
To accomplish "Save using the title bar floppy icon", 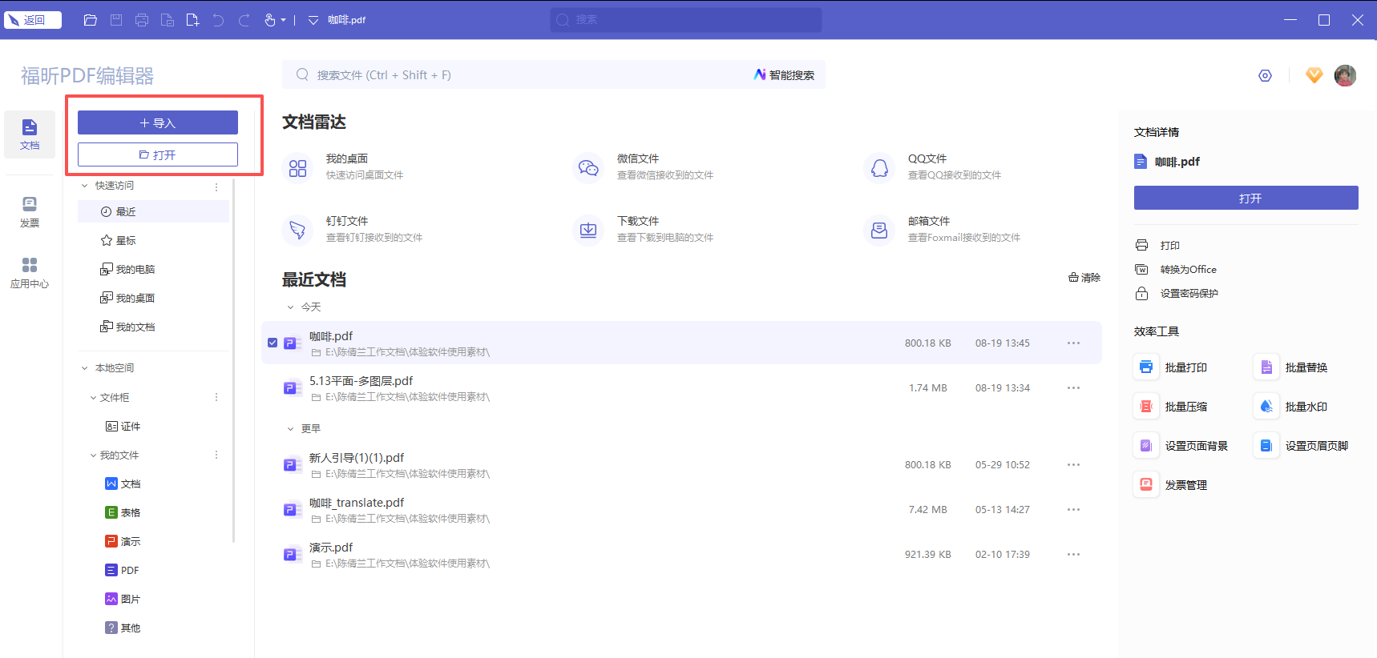I will [116, 20].
